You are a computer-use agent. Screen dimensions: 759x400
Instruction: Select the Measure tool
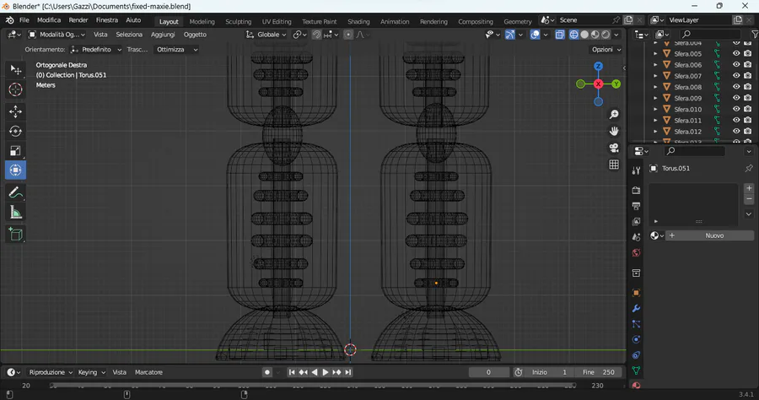click(x=15, y=213)
